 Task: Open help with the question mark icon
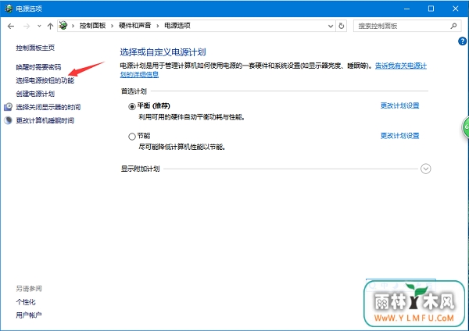(462, 41)
